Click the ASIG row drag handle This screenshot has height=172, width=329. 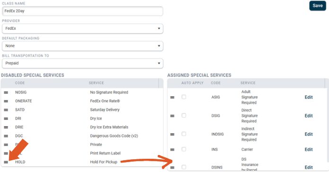[172, 97]
